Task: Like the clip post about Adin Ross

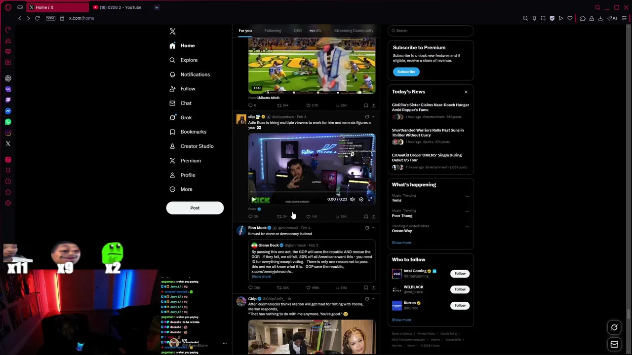Action: coord(311,216)
